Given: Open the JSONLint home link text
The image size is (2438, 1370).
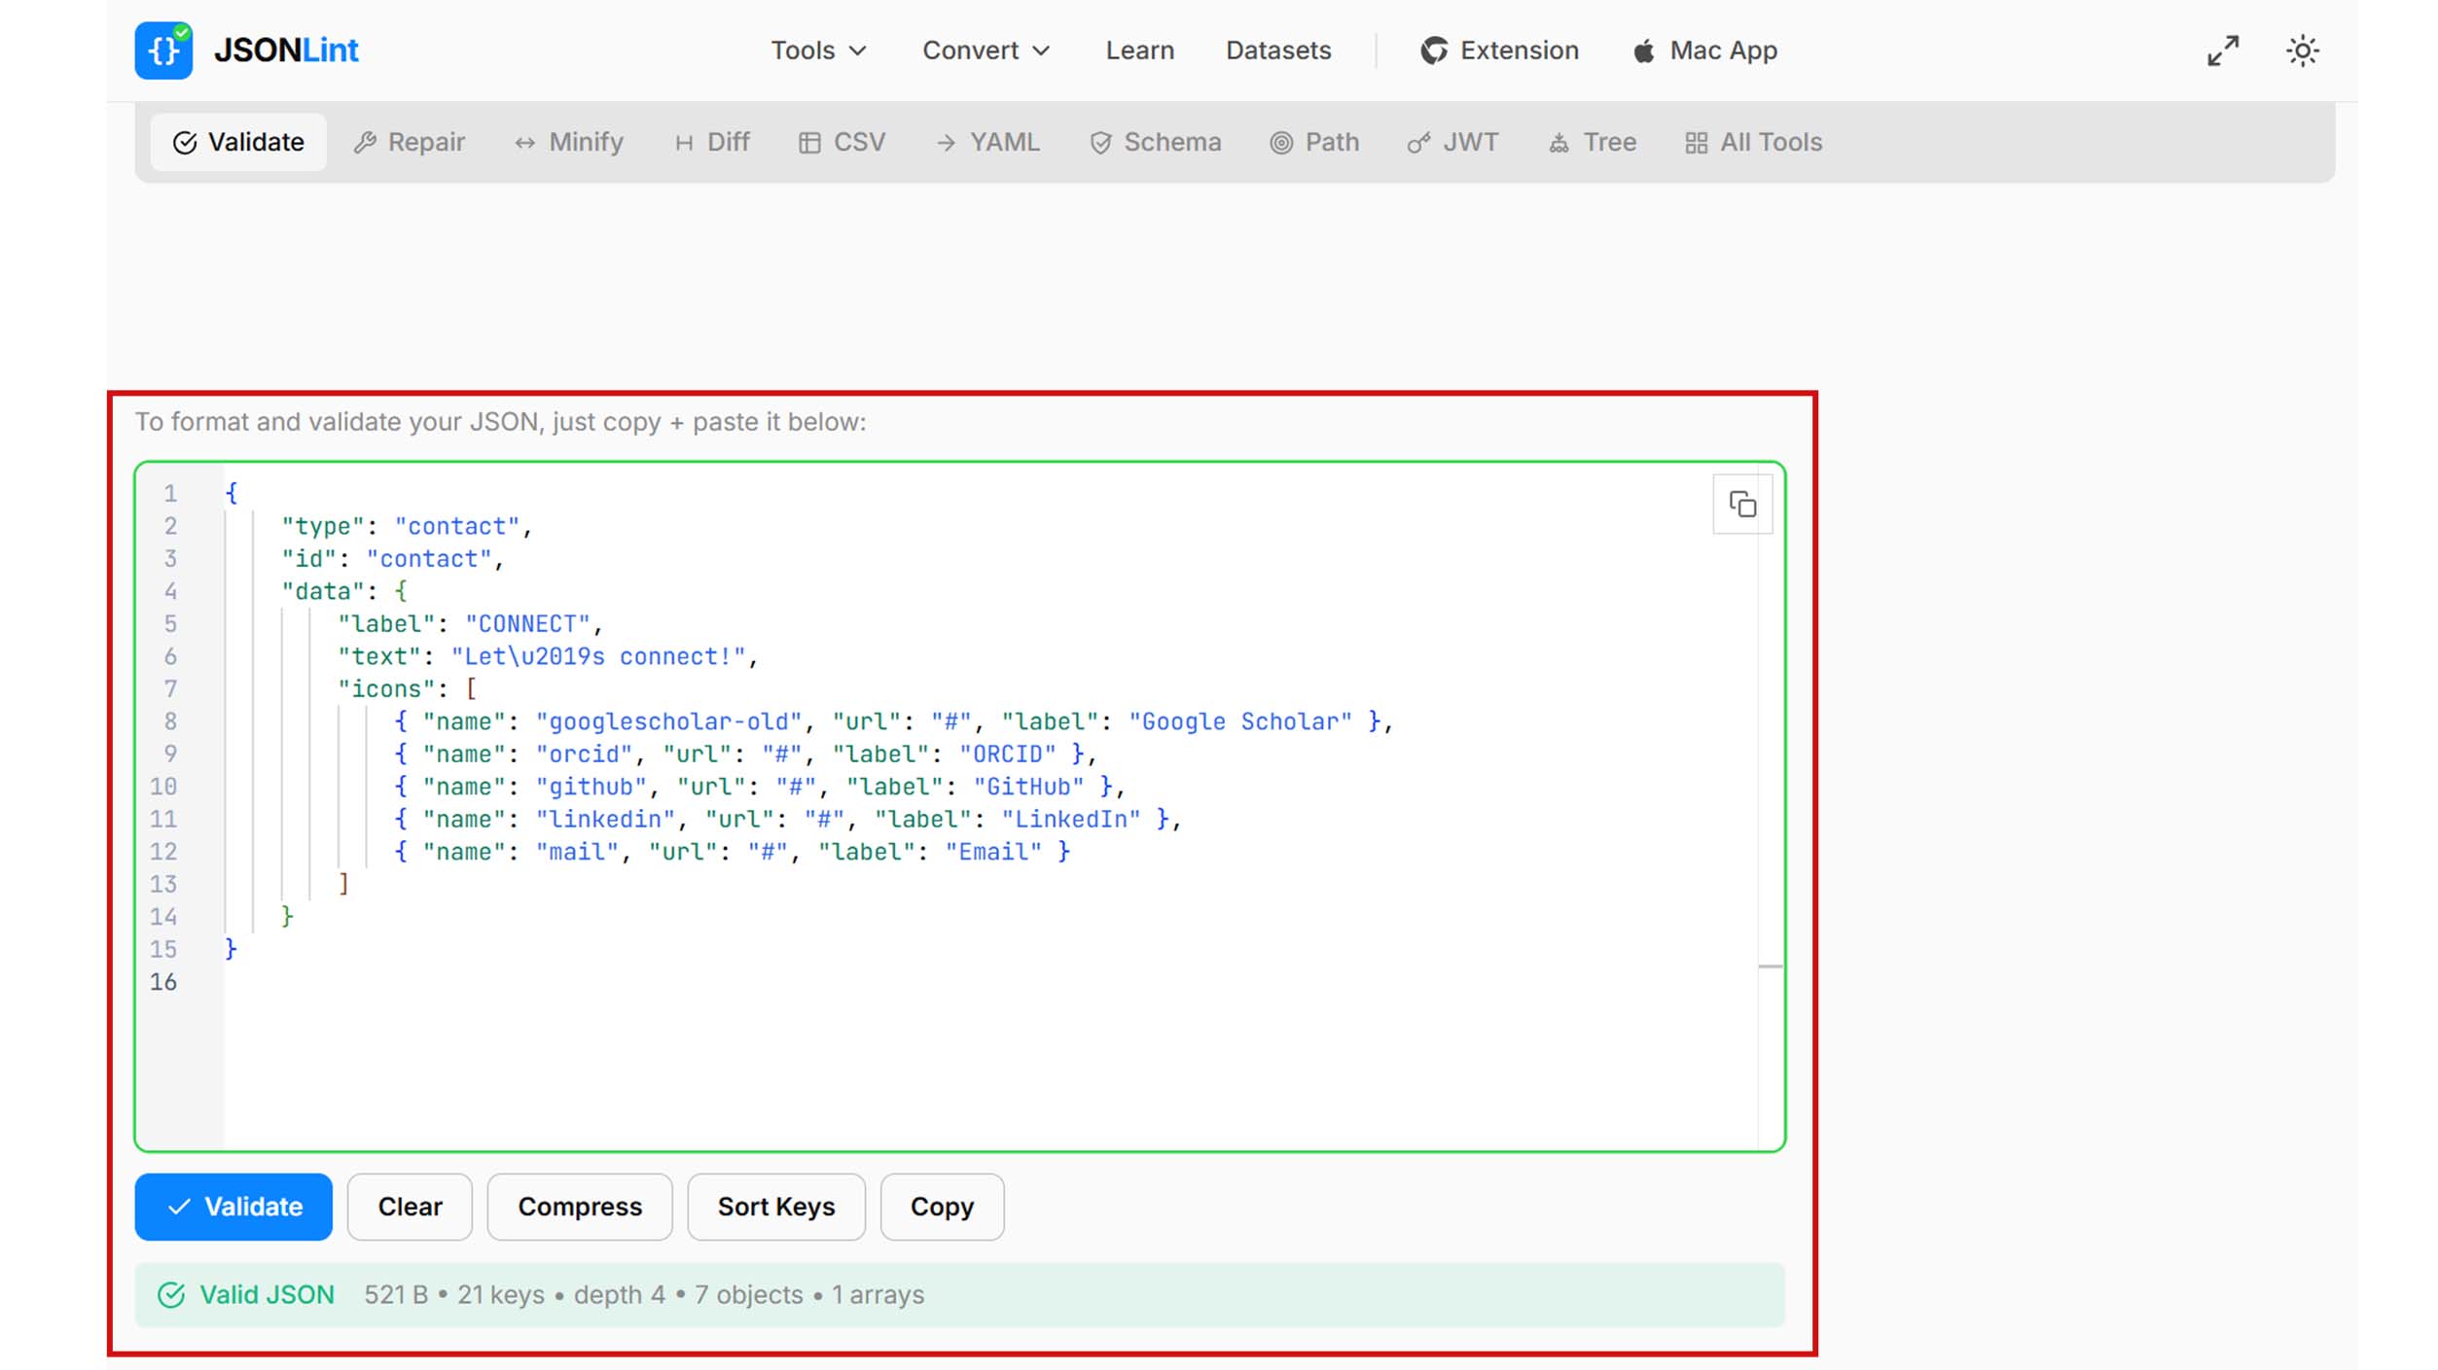Looking at the screenshot, I should 286,50.
